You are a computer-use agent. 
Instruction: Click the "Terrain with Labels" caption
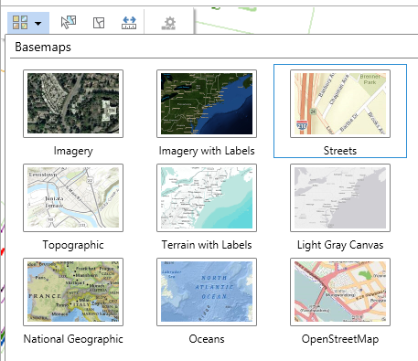pyautogui.click(x=207, y=245)
